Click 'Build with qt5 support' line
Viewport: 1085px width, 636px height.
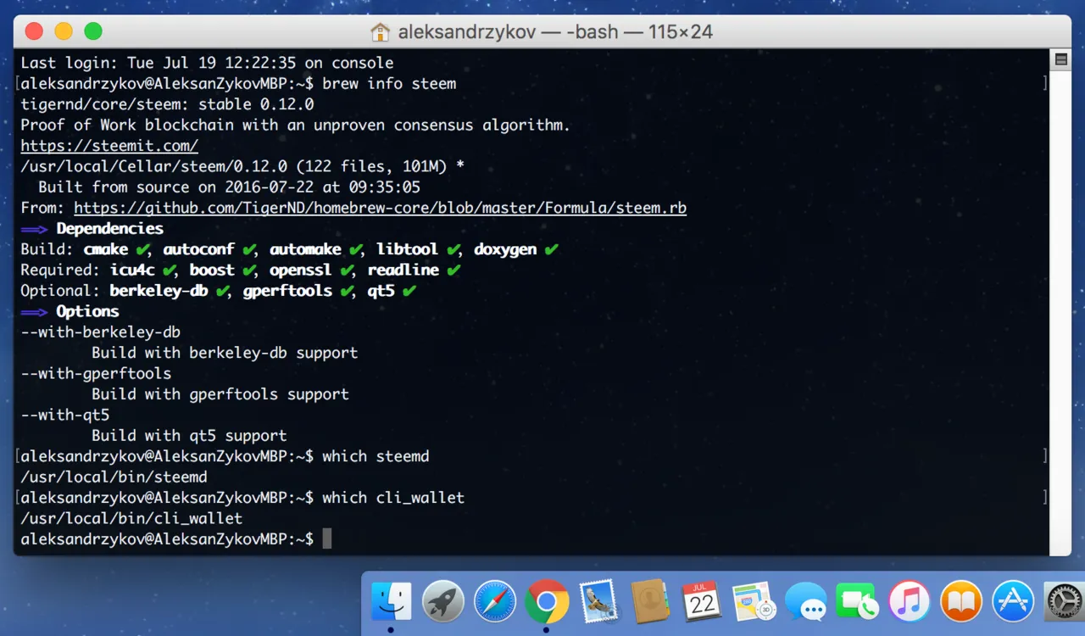click(x=189, y=436)
